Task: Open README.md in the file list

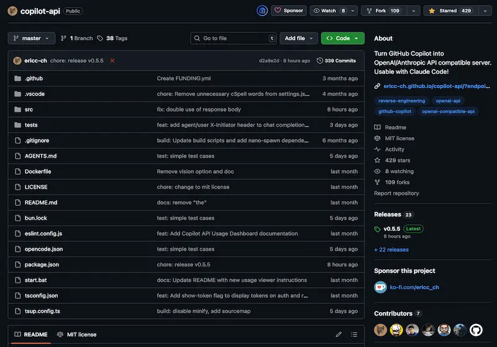Action: point(41,202)
